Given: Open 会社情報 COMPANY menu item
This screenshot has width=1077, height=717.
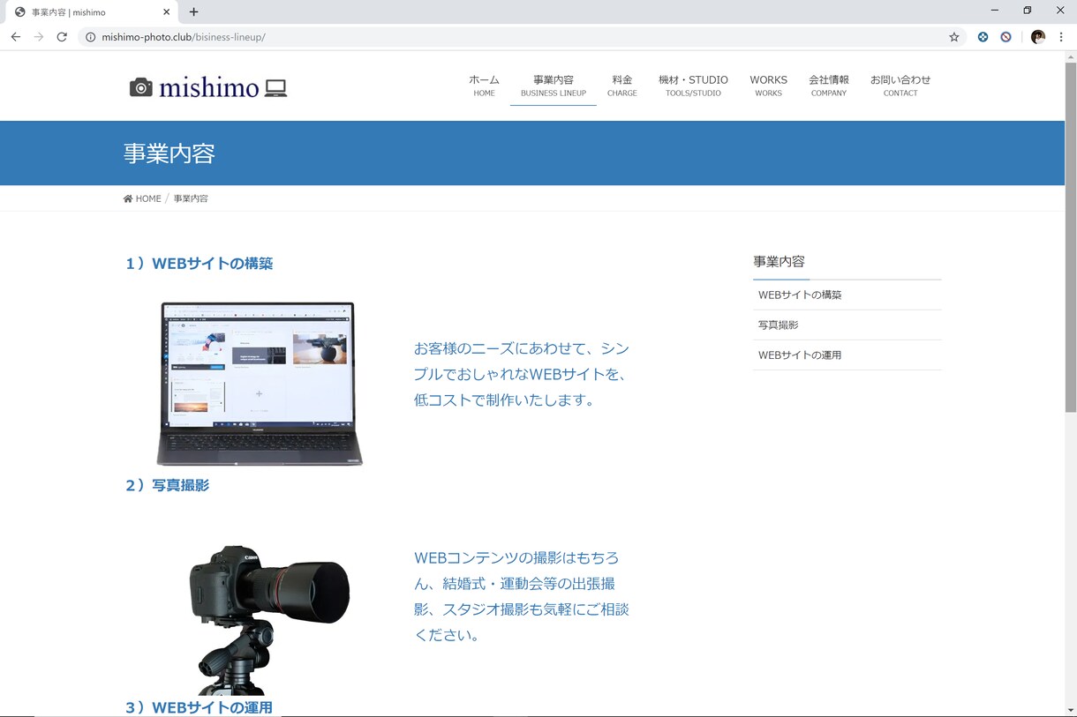Looking at the screenshot, I should point(829,86).
